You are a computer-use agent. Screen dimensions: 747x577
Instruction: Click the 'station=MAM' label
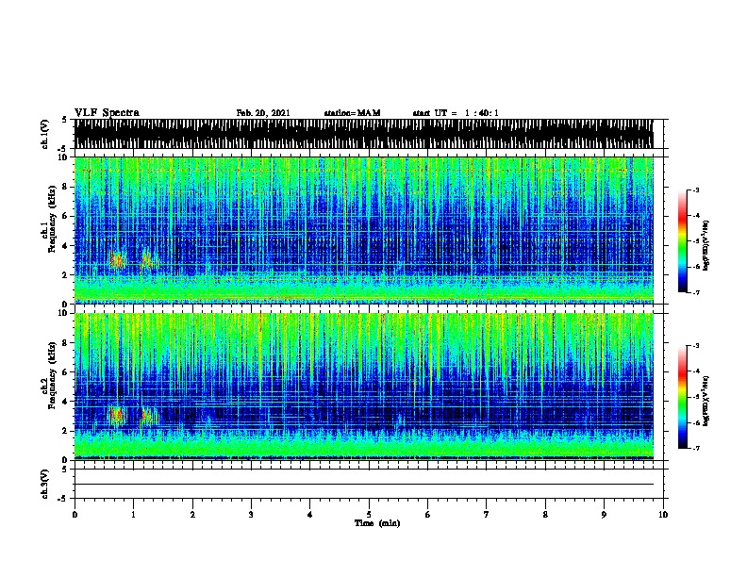[x=352, y=113]
